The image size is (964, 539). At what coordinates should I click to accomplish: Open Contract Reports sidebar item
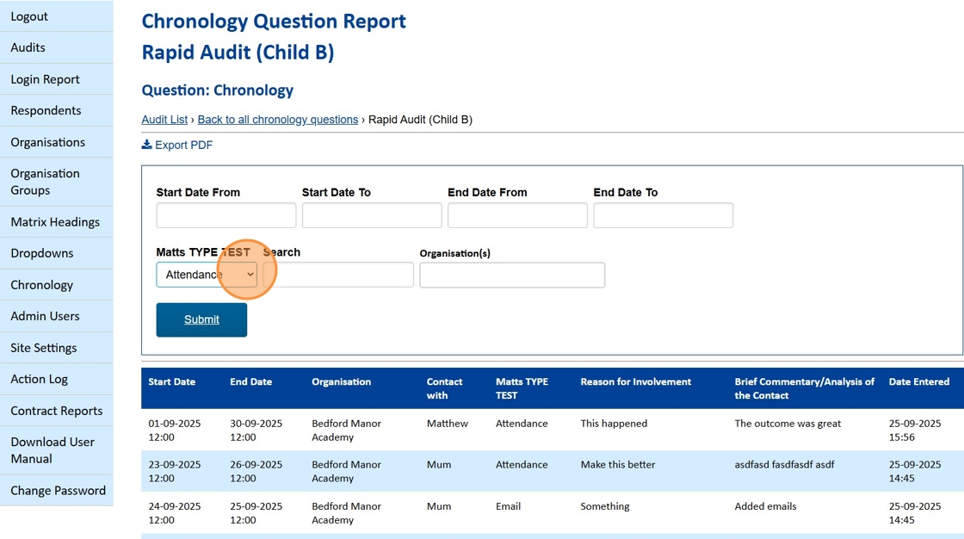tap(57, 411)
